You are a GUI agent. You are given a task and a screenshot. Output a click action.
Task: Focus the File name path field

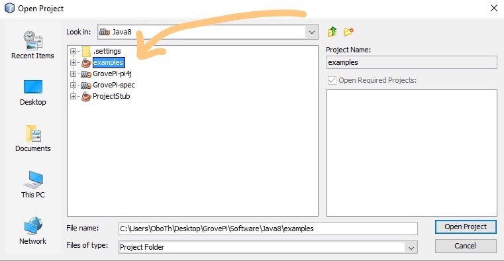click(x=268, y=229)
